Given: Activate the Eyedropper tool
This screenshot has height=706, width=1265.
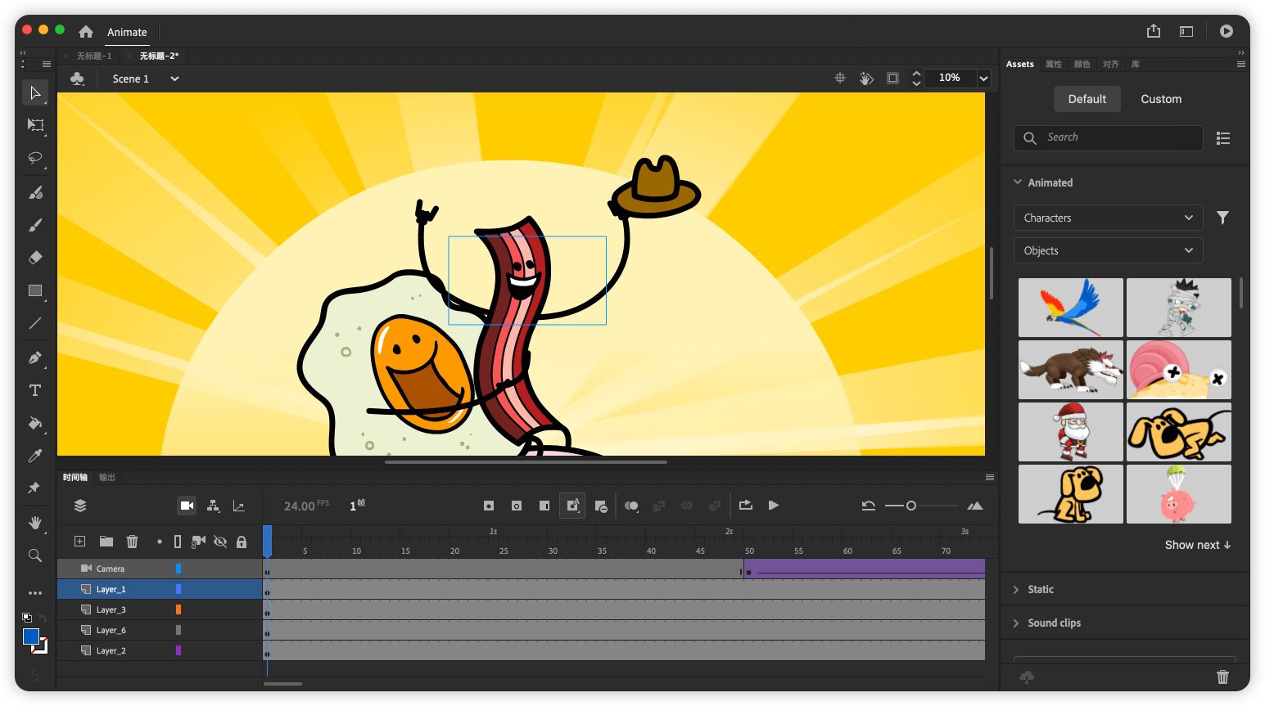Looking at the screenshot, I should (x=35, y=456).
